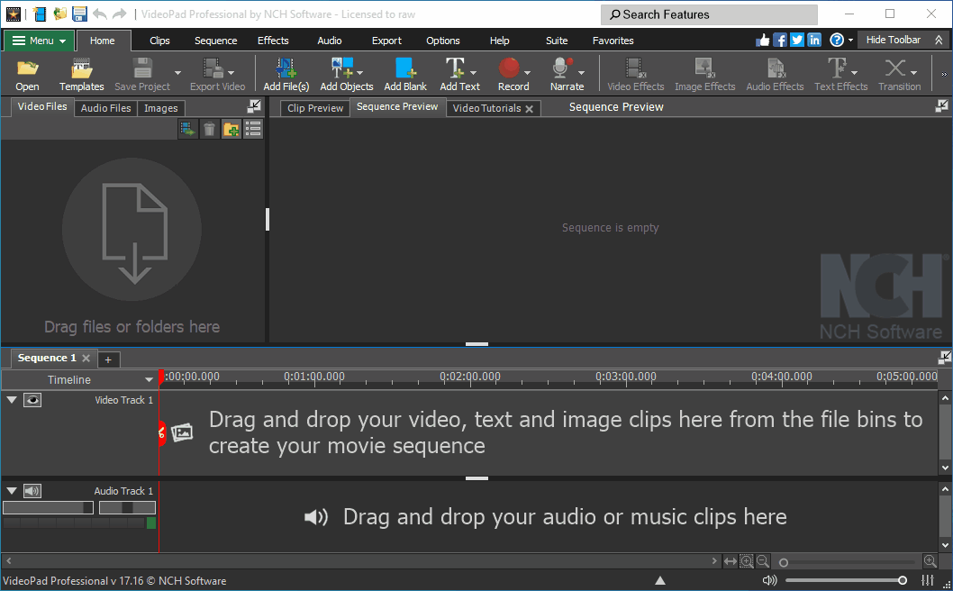Open Video Effects
Screen dimensions: 953x591
coord(636,74)
